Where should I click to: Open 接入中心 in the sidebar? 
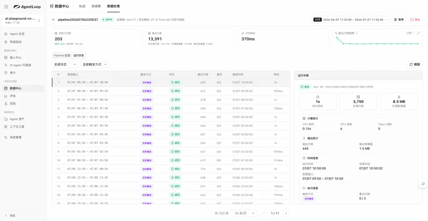pos(23,57)
